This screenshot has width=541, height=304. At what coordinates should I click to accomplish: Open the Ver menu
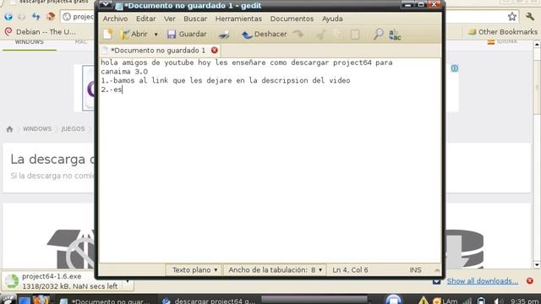pyautogui.click(x=169, y=19)
